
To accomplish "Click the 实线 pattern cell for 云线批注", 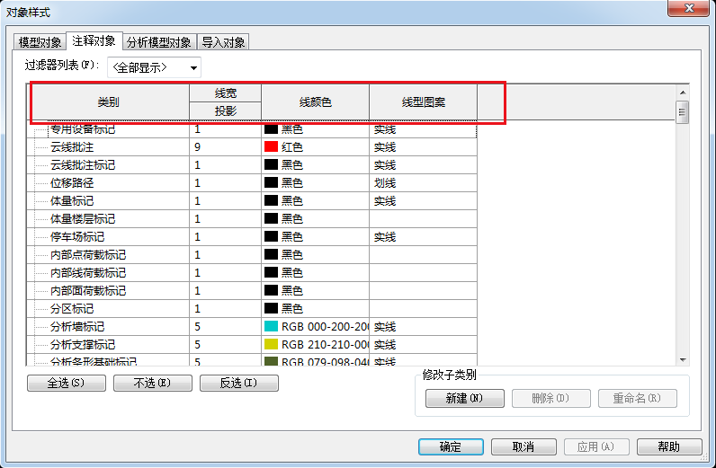I will [424, 147].
